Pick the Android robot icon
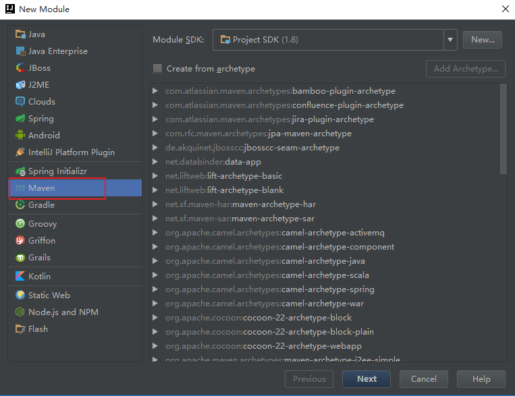 pyautogui.click(x=20, y=135)
